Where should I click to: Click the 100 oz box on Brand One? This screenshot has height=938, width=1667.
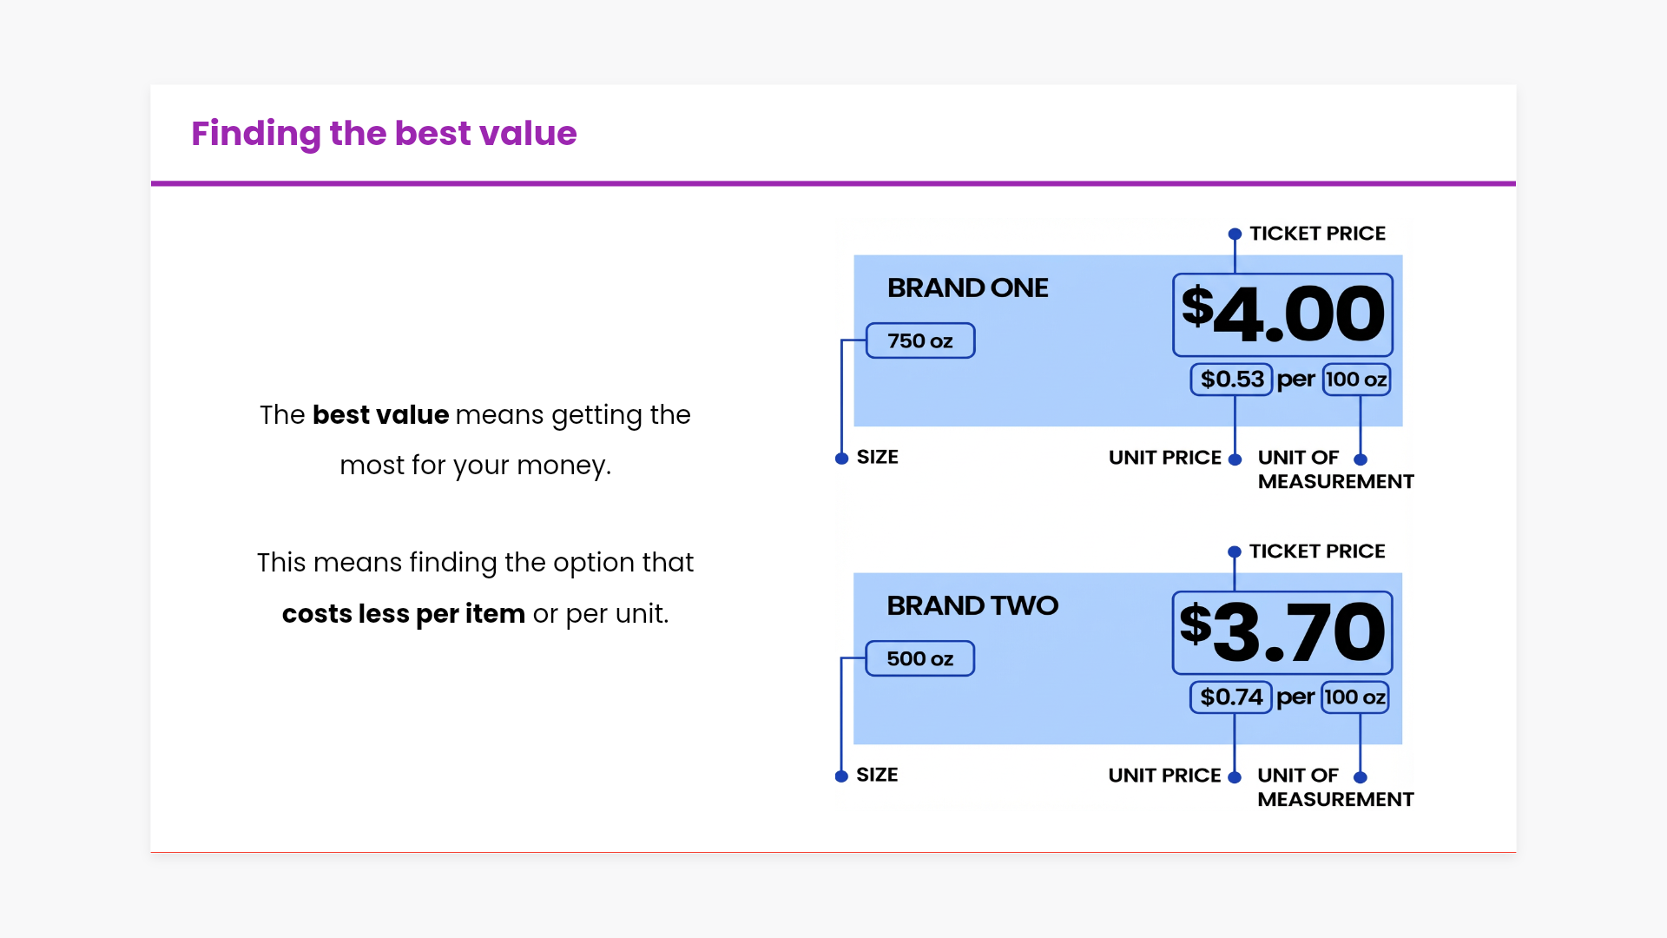(x=1355, y=380)
